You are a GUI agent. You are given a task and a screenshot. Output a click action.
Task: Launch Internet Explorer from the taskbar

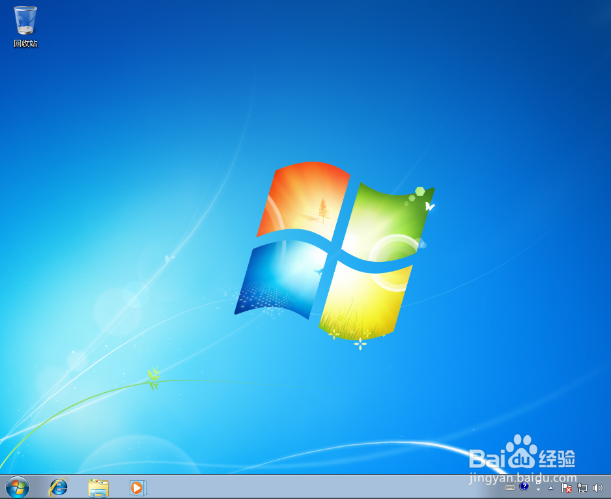pos(58,487)
